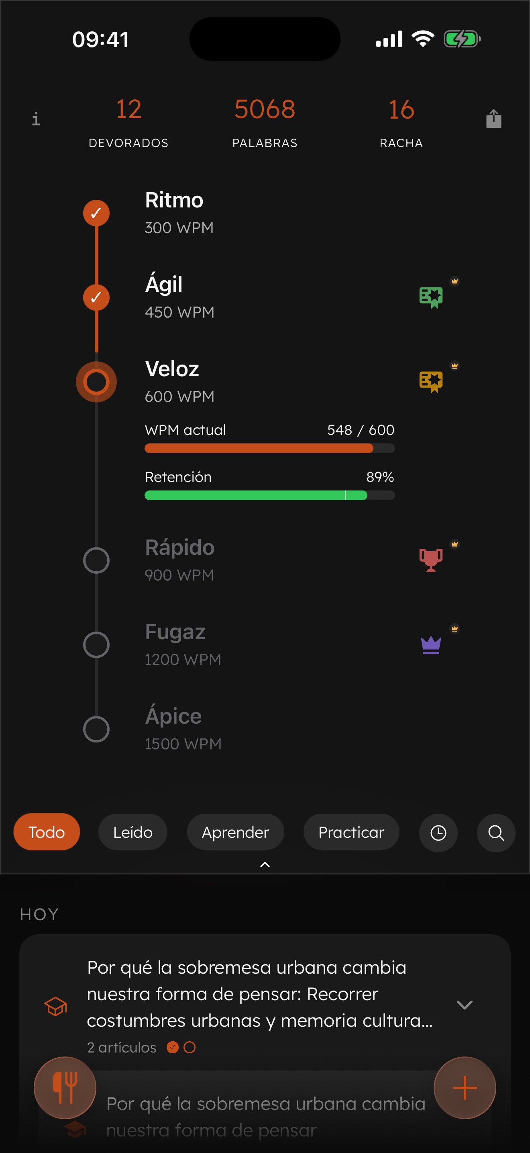Open the clock history filter
530x1153 pixels.
click(438, 833)
